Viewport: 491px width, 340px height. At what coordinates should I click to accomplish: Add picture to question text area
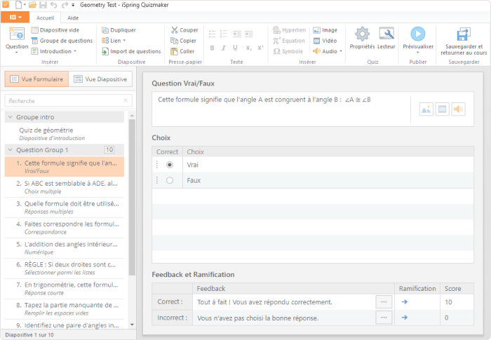pos(426,109)
